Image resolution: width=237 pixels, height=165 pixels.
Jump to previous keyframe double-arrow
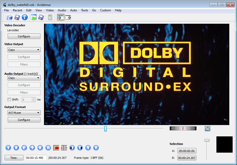point(40,148)
